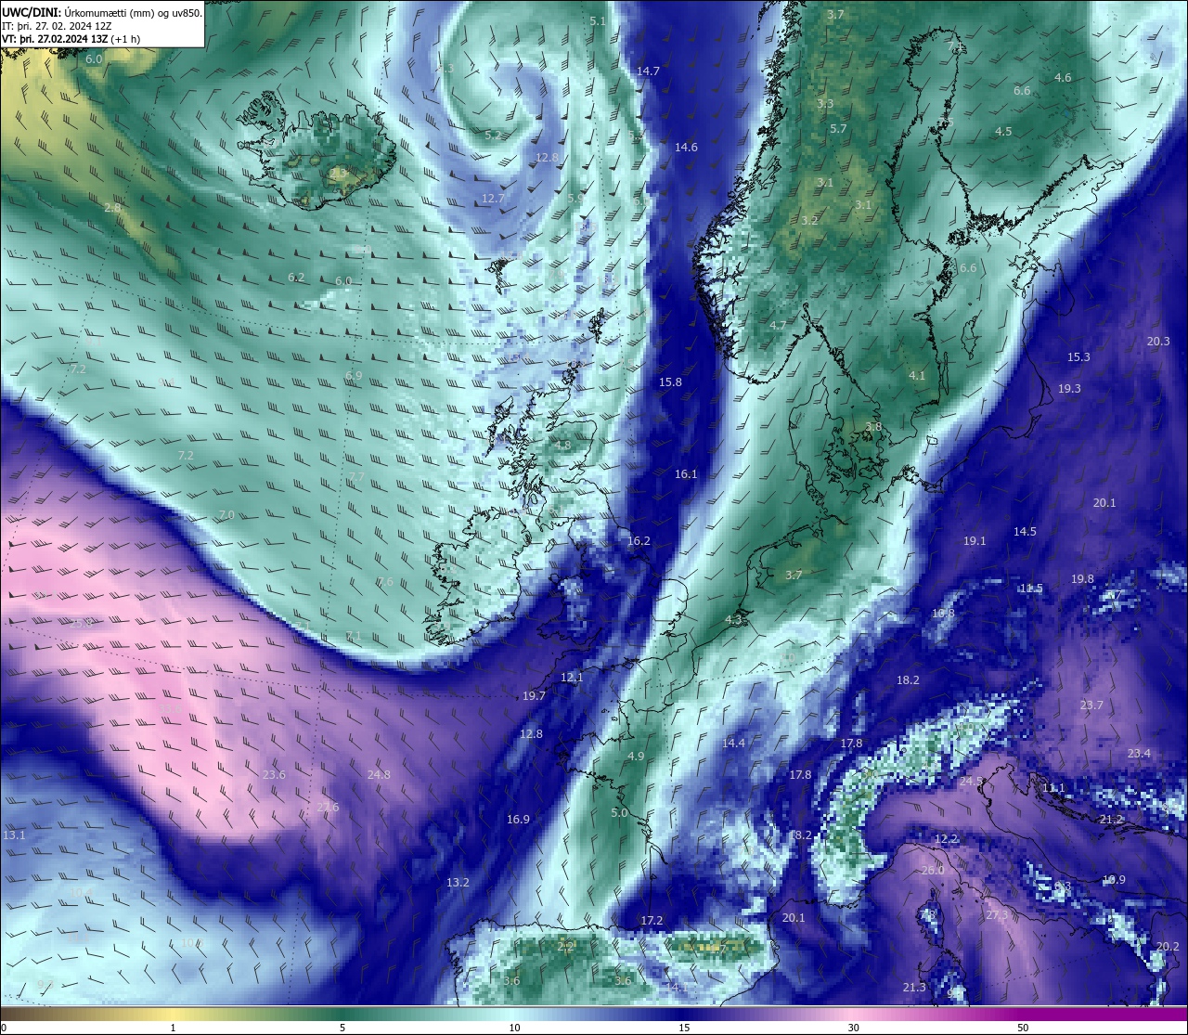Click the 12.7 value southeast of Iceland
This screenshot has width=1188, height=1035.
tap(493, 199)
